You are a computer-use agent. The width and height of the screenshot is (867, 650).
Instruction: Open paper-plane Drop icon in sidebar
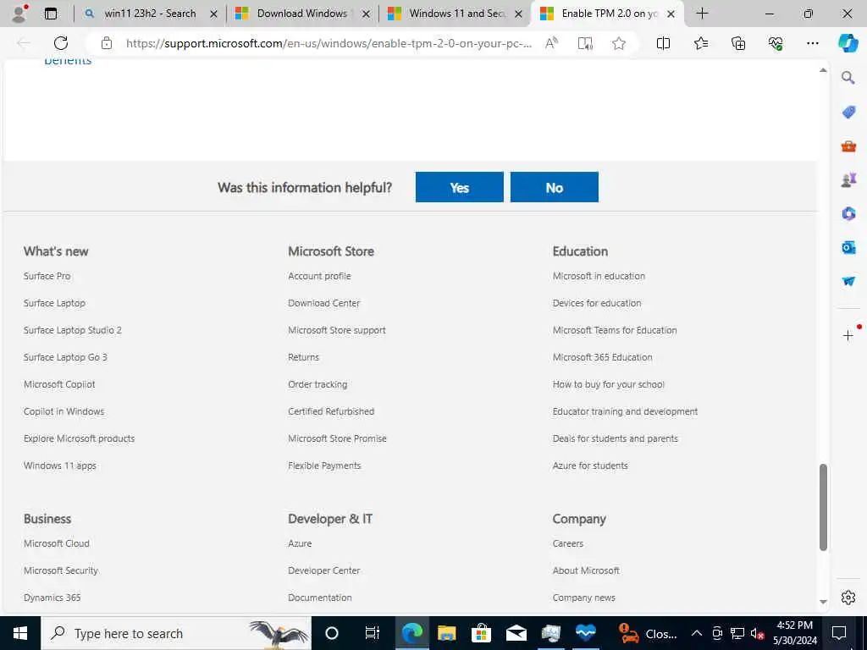point(848,281)
